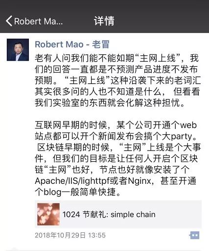Screen dimensions: 209x251
Task: Tap the 'Apache/IIS/lighttpf' text line
Action: (x=72, y=181)
